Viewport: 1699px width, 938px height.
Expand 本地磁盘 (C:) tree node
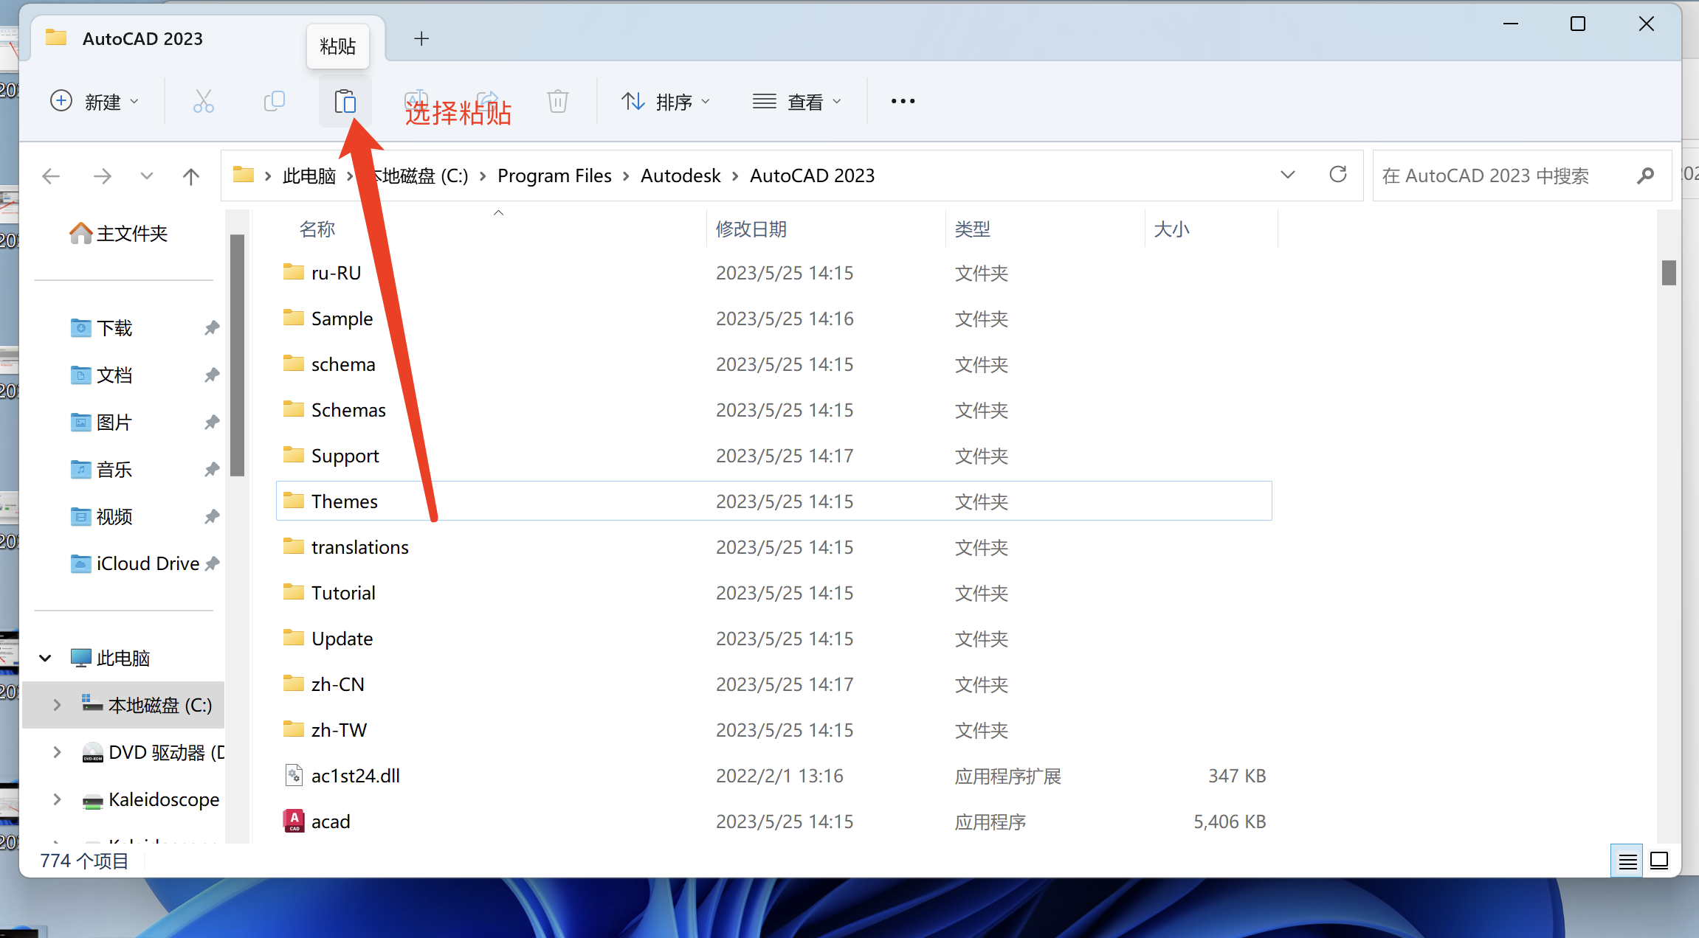(57, 705)
